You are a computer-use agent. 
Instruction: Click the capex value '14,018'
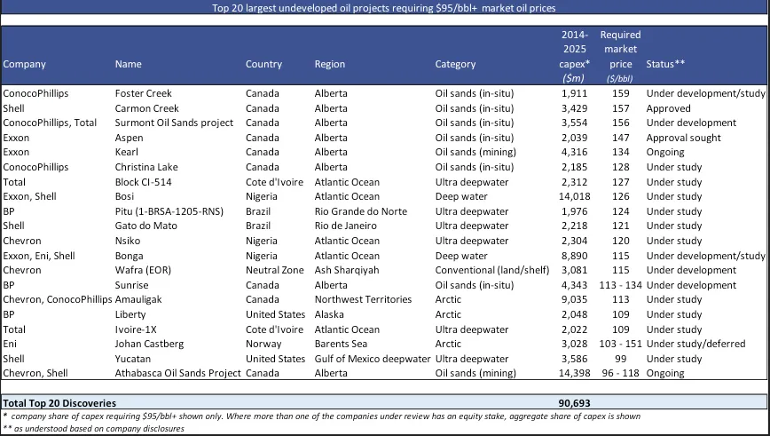tap(575, 196)
